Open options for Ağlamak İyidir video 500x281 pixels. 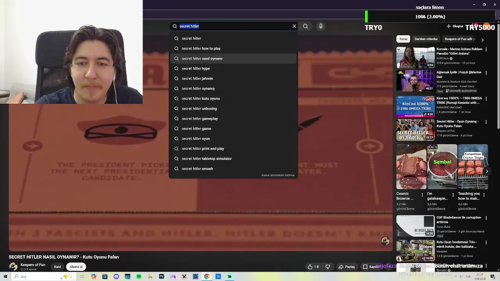click(486, 73)
